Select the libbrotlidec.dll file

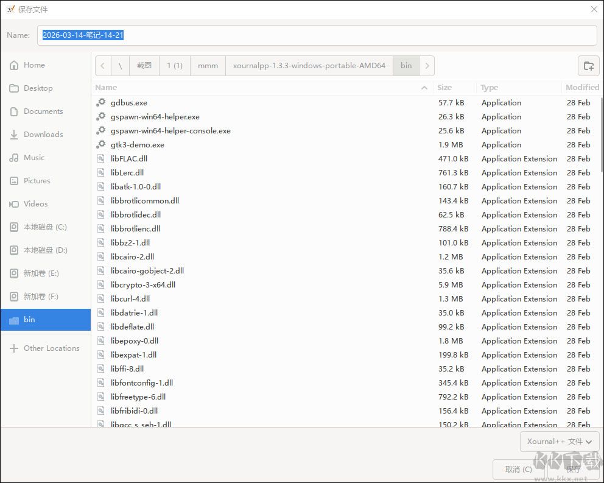pos(346,215)
